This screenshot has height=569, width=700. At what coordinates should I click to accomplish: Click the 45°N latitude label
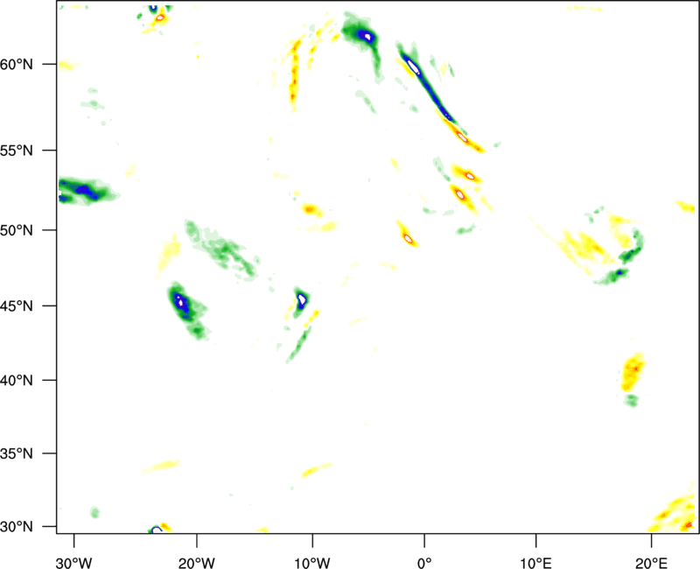pyautogui.click(x=17, y=306)
